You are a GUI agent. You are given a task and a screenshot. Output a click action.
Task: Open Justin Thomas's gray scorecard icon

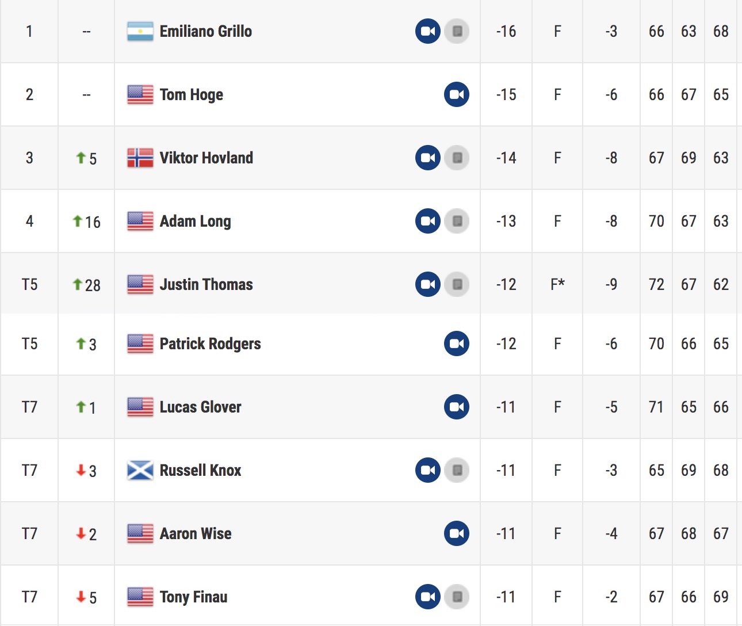pyautogui.click(x=457, y=284)
